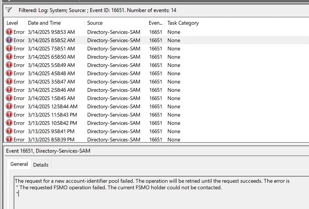Click the filter funnel icon above the event list

(x=8, y=10)
